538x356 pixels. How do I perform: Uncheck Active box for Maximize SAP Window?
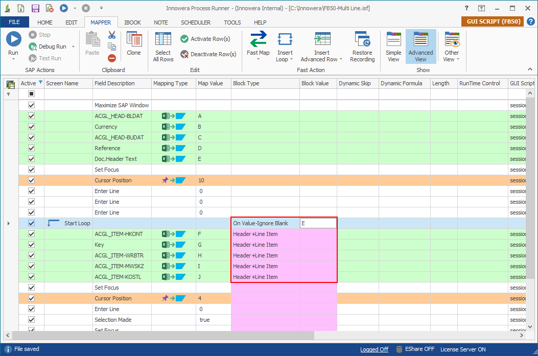pyautogui.click(x=31, y=105)
